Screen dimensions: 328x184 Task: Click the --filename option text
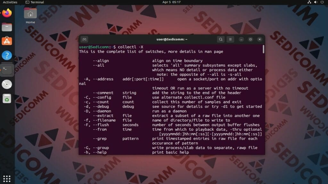coord(104,120)
